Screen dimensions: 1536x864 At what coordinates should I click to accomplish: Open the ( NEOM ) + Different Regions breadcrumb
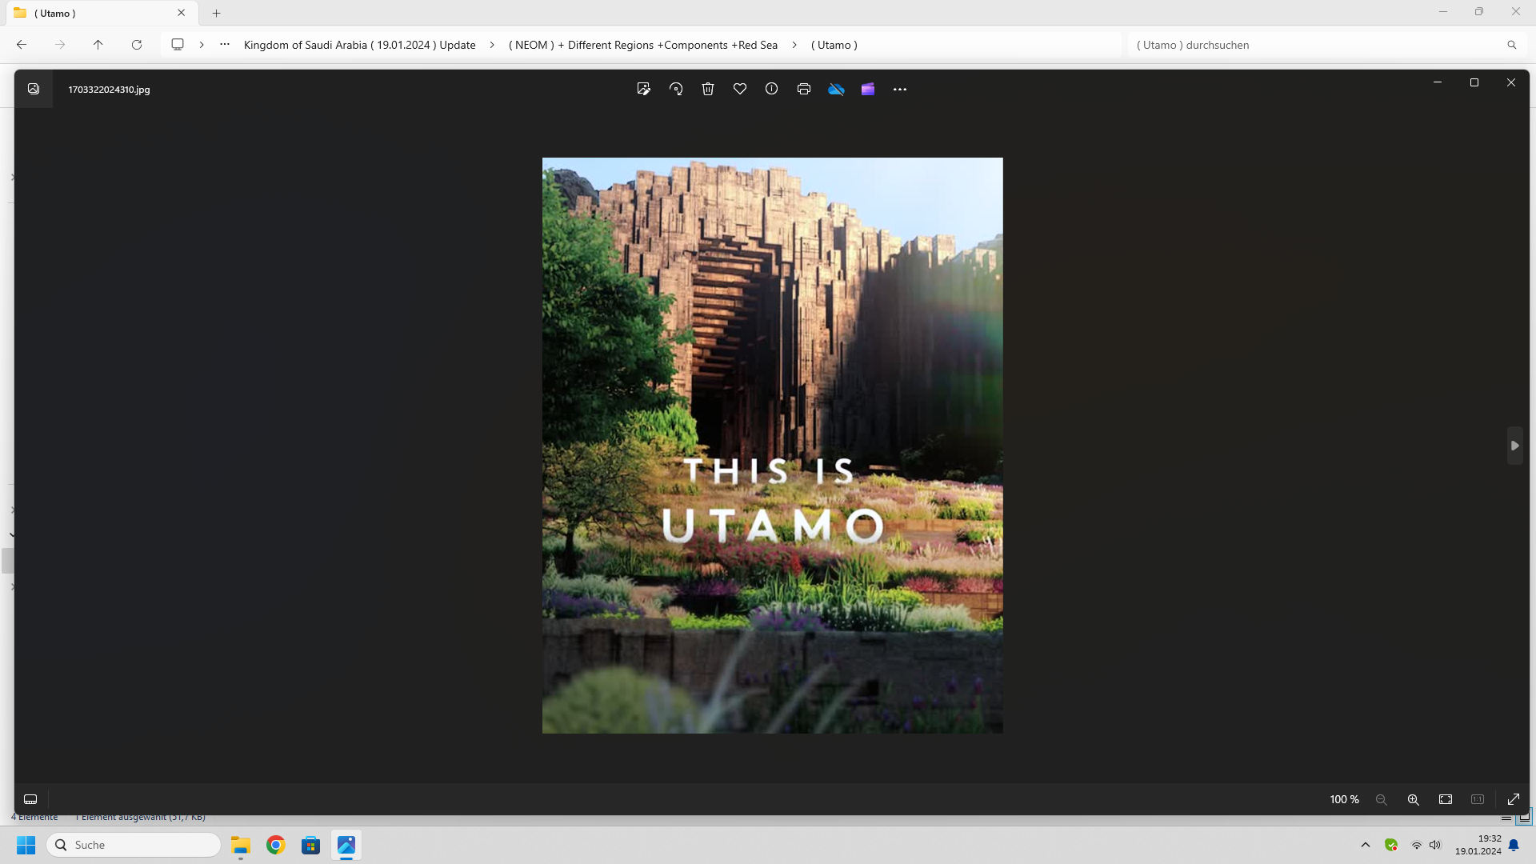coord(643,45)
